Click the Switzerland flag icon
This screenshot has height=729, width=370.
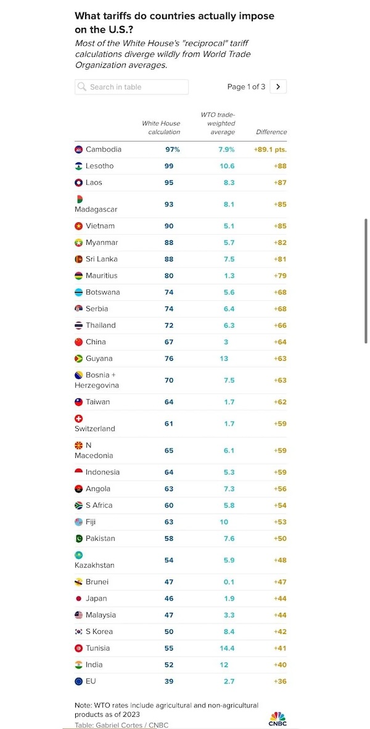[x=79, y=418]
